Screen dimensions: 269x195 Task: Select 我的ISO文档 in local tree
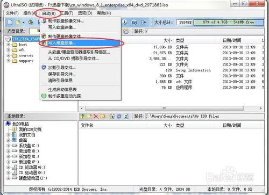30,129
